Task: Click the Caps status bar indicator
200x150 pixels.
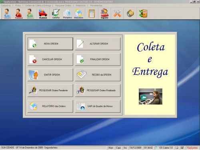Action: pyautogui.click(x=118, y=148)
